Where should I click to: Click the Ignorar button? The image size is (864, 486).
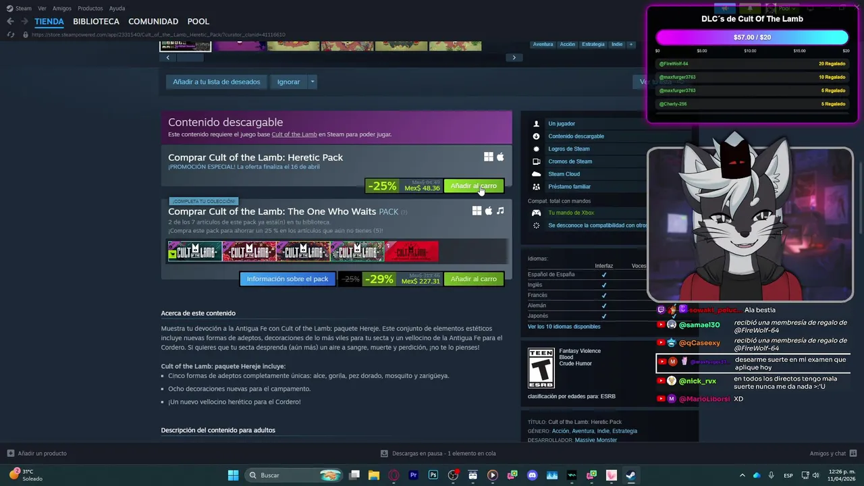pyautogui.click(x=288, y=82)
